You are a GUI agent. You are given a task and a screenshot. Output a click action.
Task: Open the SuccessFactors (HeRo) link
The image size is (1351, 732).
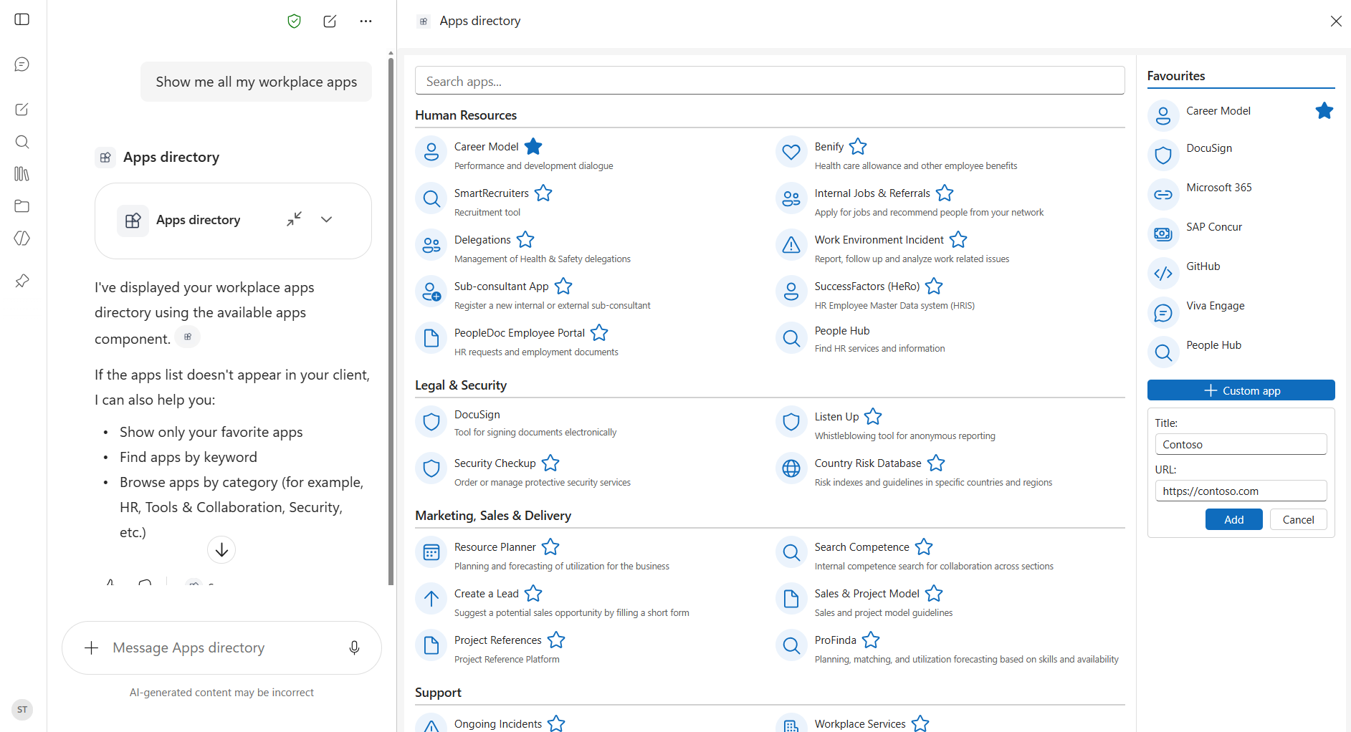[867, 286]
